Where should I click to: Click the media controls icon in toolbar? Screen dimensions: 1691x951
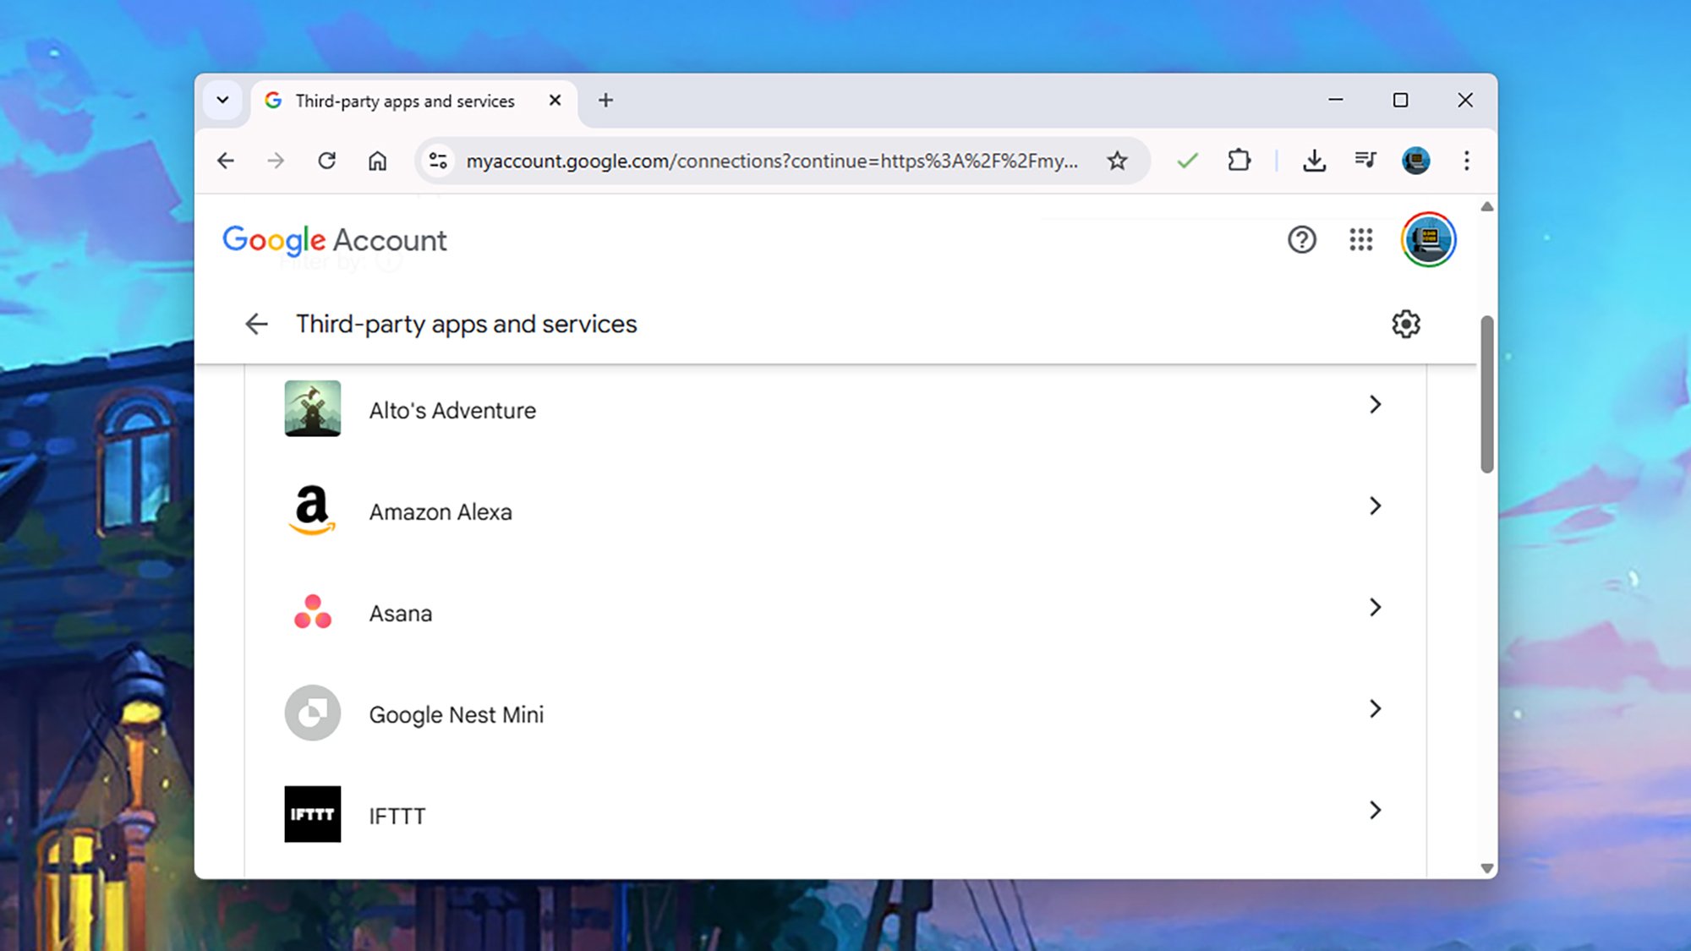pos(1365,160)
